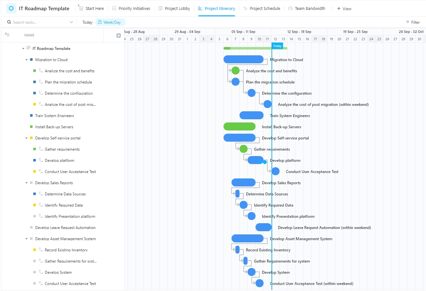Click the Team Bandwidth gauge icon
This screenshot has height=291, width=426.
pos(290,8)
